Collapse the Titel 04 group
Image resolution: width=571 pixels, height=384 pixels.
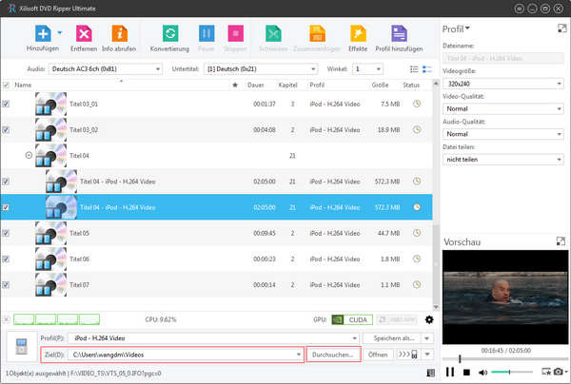coord(29,155)
